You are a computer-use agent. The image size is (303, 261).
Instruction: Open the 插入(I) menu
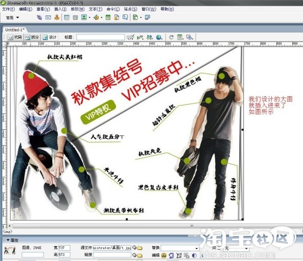pyautogui.click(x=60, y=9)
